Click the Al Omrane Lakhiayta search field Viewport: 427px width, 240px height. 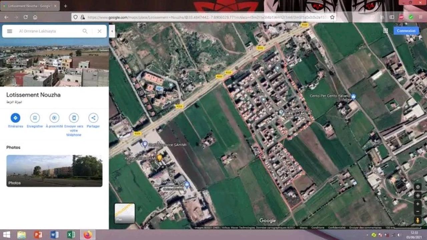(48, 31)
